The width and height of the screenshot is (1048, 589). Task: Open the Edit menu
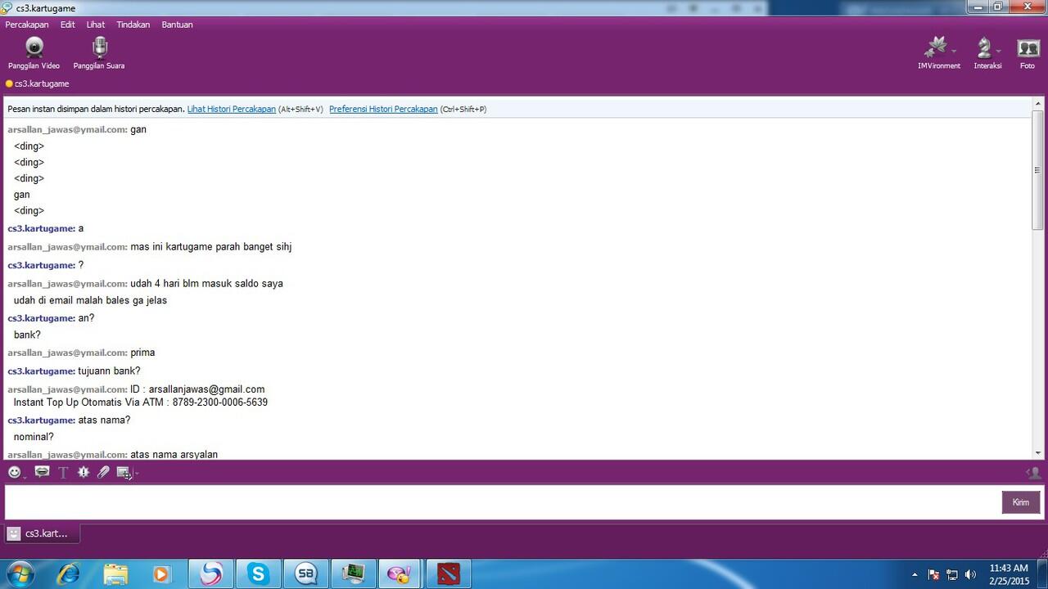(68, 25)
